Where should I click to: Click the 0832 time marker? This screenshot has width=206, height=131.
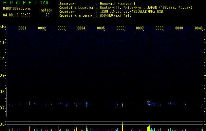pyautogui.click(x=42, y=28)
